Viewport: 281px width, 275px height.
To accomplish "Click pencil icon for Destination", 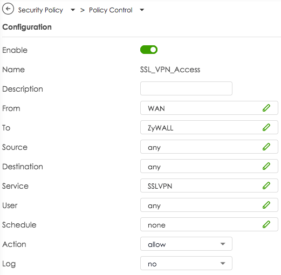I will click(x=266, y=166).
